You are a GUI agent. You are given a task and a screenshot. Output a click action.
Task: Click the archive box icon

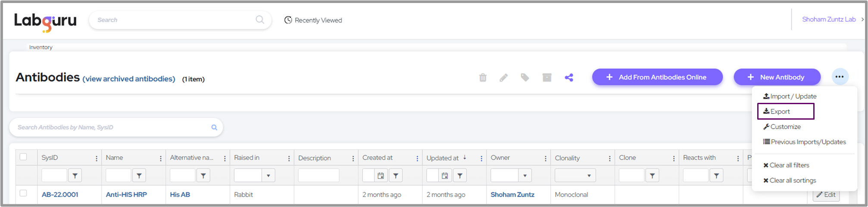coord(546,77)
